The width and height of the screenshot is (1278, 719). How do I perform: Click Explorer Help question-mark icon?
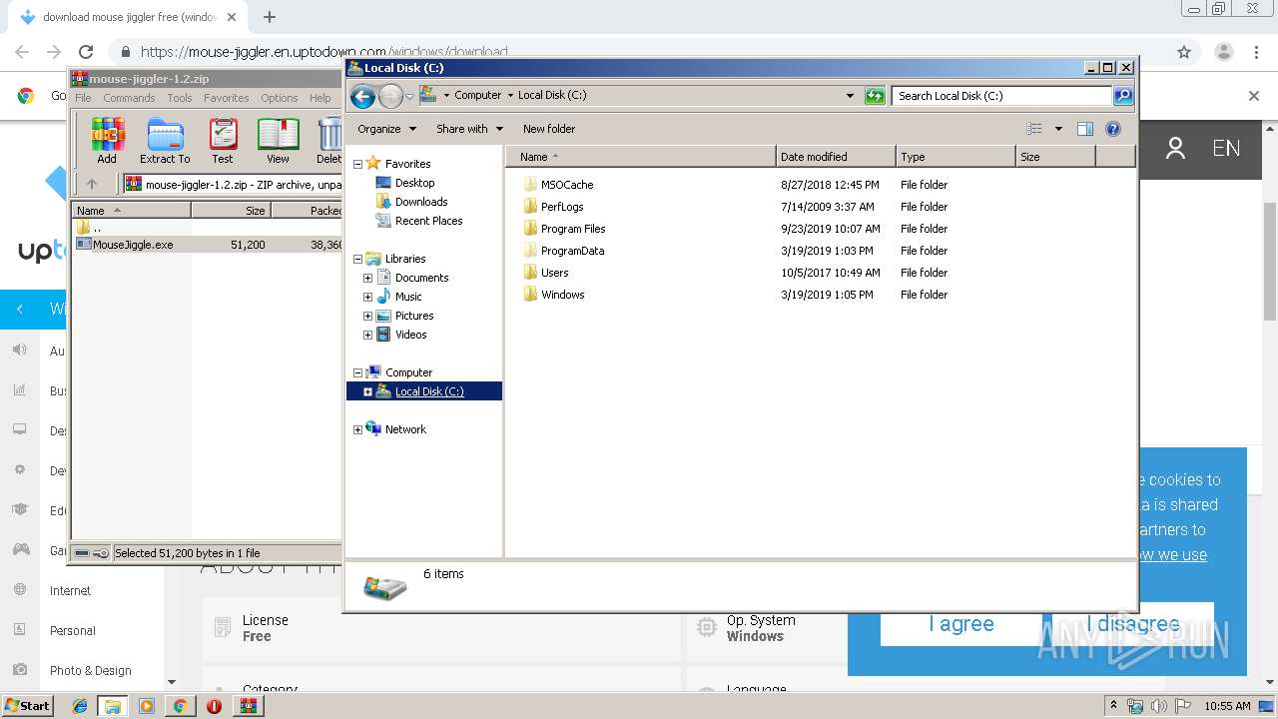(1113, 129)
